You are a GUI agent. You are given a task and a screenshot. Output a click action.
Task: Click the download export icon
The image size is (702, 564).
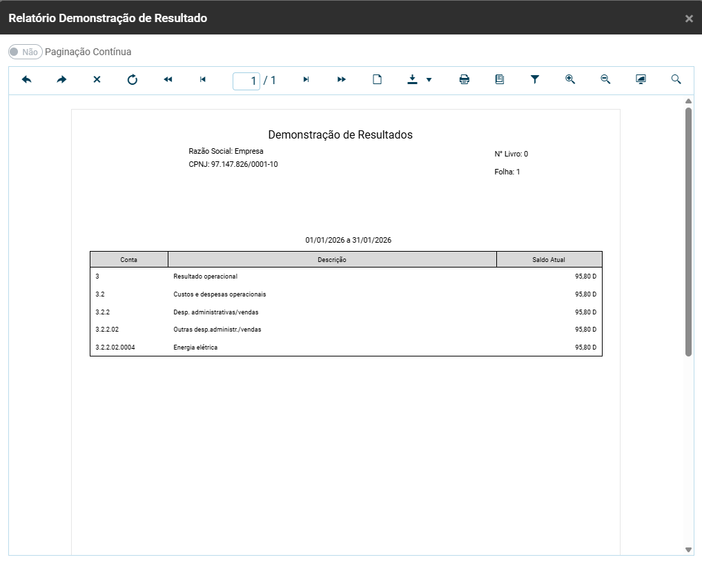[412, 79]
